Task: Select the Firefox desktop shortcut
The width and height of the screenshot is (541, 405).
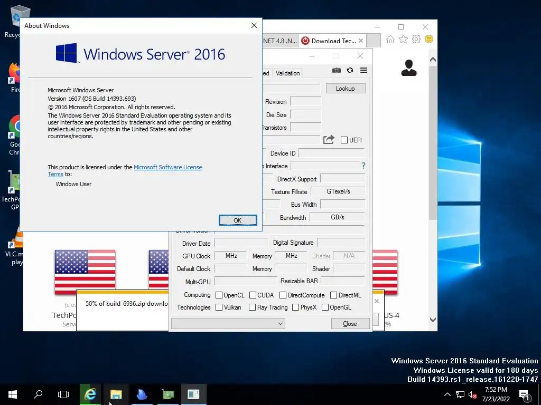Action: (x=14, y=78)
